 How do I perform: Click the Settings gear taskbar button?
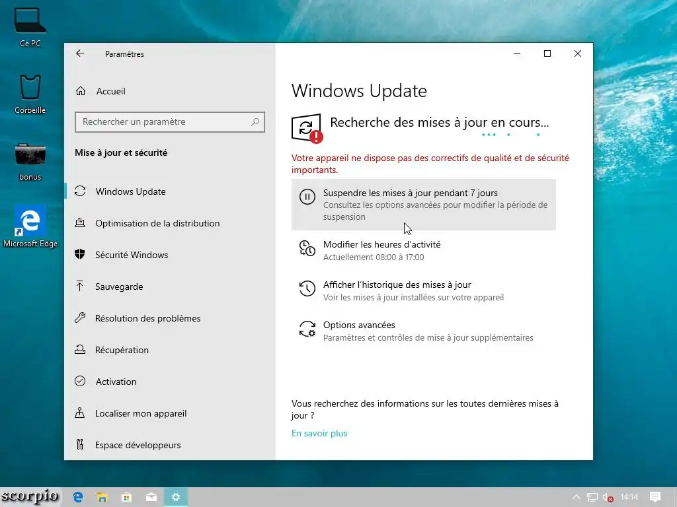coord(176,497)
